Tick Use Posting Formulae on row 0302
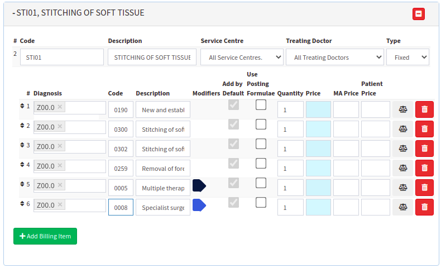Image resolution: width=441 pixels, height=268 pixels. click(x=261, y=144)
